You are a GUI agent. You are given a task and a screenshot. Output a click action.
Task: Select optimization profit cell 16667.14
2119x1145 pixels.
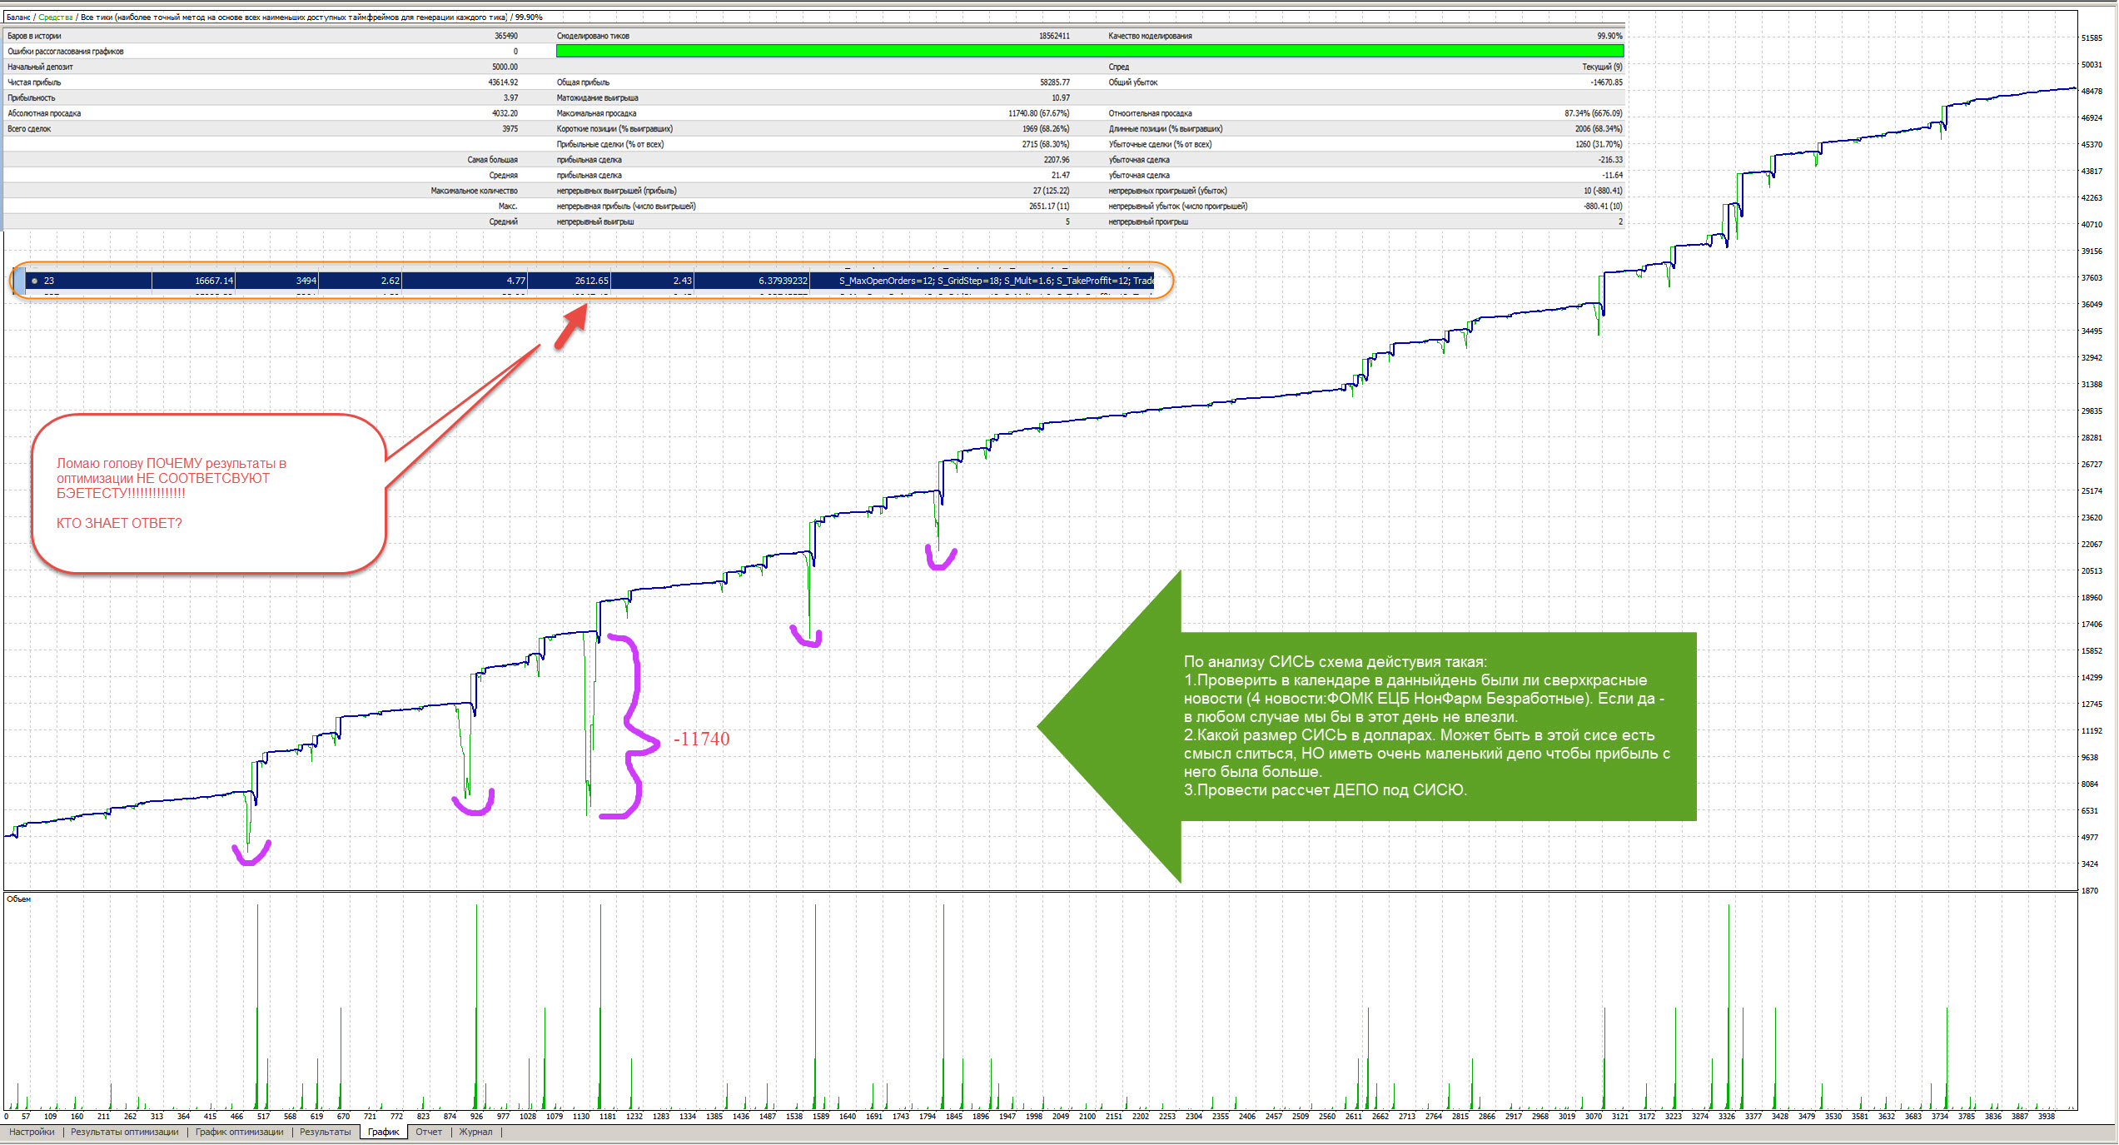tap(214, 281)
